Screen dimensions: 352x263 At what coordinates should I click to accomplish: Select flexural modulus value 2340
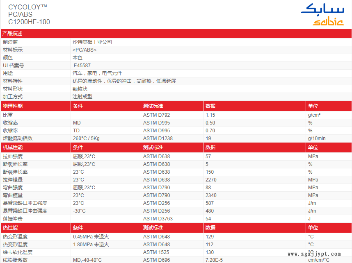(x=211, y=195)
